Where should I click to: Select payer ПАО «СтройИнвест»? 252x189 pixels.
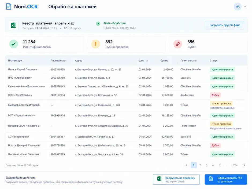pyautogui.click(x=20, y=78)
